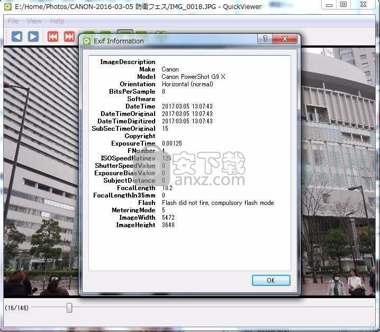Click the MeteringMode label

tap(133, 210)
